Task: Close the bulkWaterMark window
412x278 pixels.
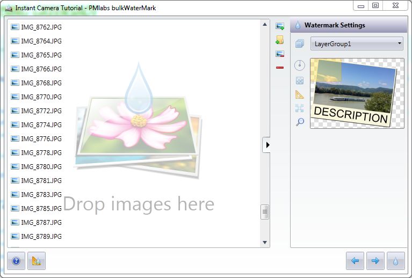Action: (395, 6)
